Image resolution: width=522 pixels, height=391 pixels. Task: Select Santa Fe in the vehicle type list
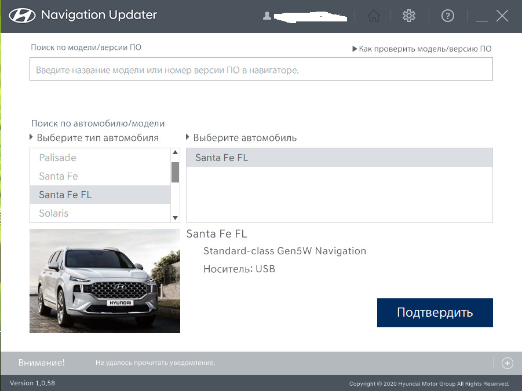coord(100,176)
